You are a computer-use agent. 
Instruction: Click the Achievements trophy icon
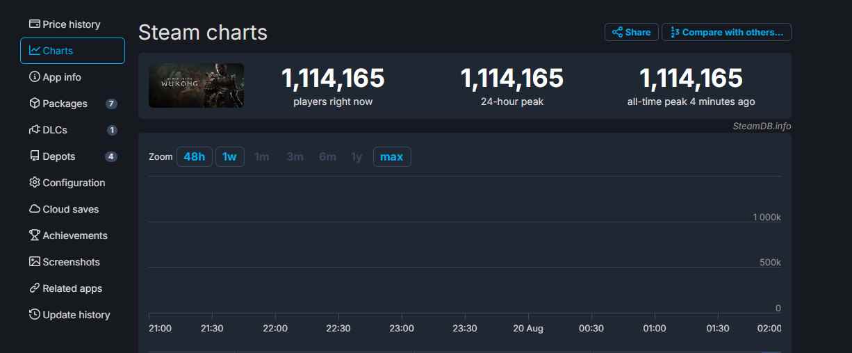point(34,236)
